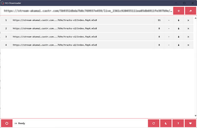Click the heart button

coord(190,123)
